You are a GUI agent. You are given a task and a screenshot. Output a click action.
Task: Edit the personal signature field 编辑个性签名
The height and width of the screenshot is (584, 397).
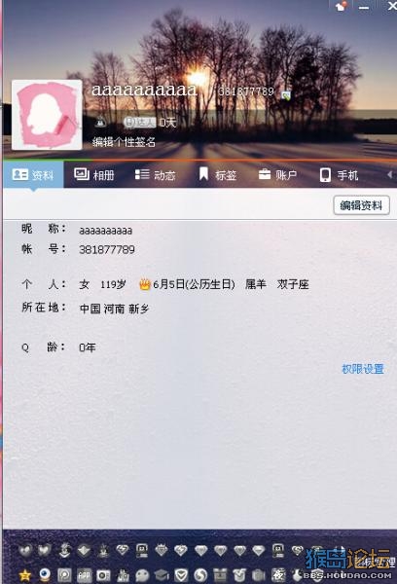click(x=124, y=141)
